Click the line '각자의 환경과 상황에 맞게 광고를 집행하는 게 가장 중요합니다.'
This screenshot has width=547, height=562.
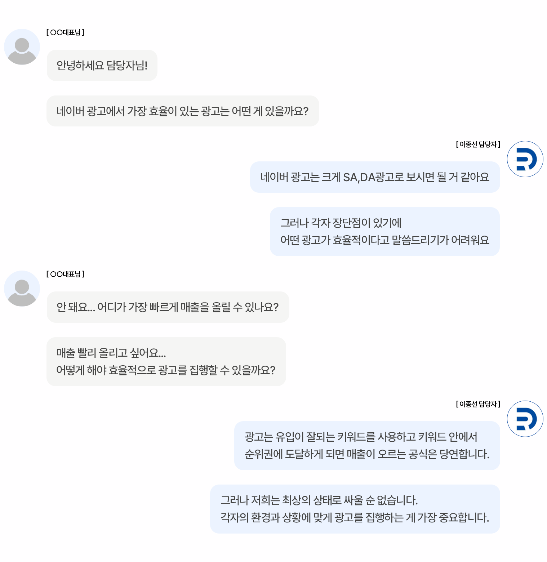(x=355, y=518)
